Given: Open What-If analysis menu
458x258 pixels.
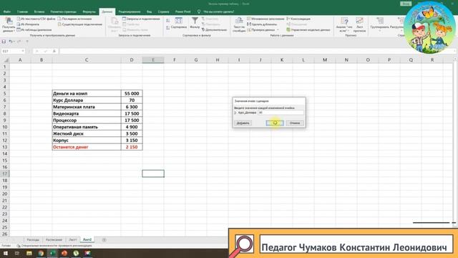Looking at the screenshot, I should pyautogui.click(x=344, y=24).
